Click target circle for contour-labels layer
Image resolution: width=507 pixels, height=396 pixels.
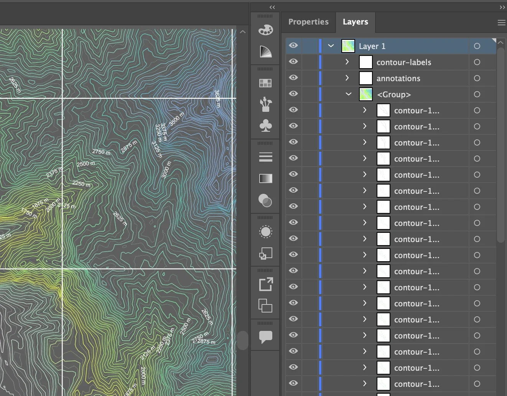[477, 62]
